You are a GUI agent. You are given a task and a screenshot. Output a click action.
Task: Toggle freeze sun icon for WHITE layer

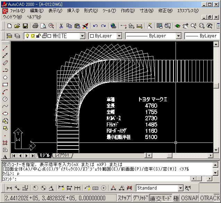click(33, 36)
